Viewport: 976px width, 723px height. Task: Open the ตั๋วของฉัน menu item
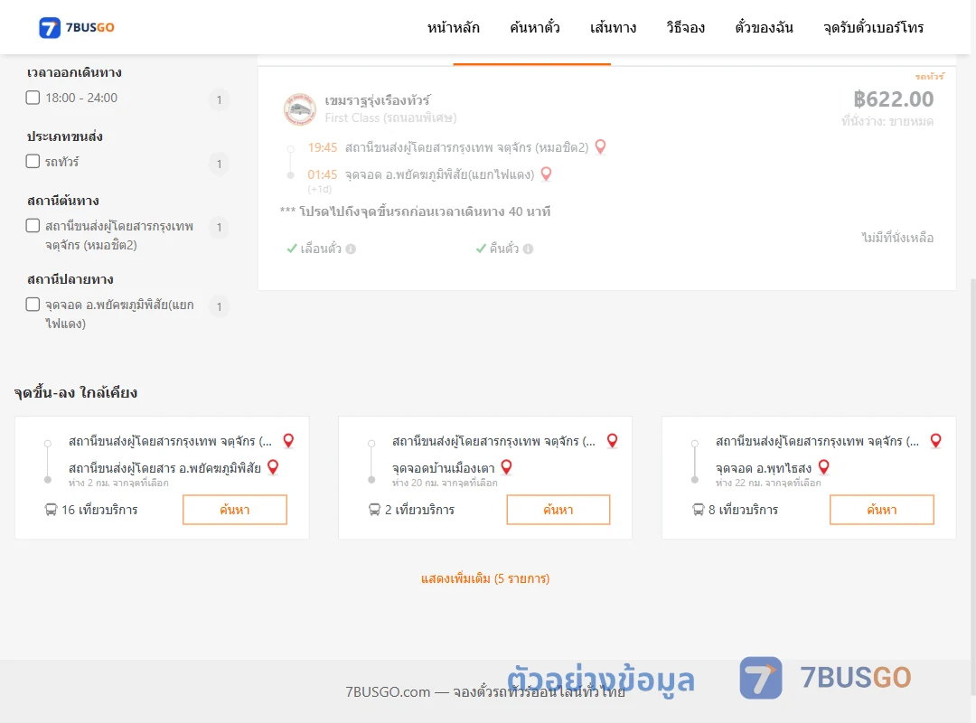click(764, 27)
